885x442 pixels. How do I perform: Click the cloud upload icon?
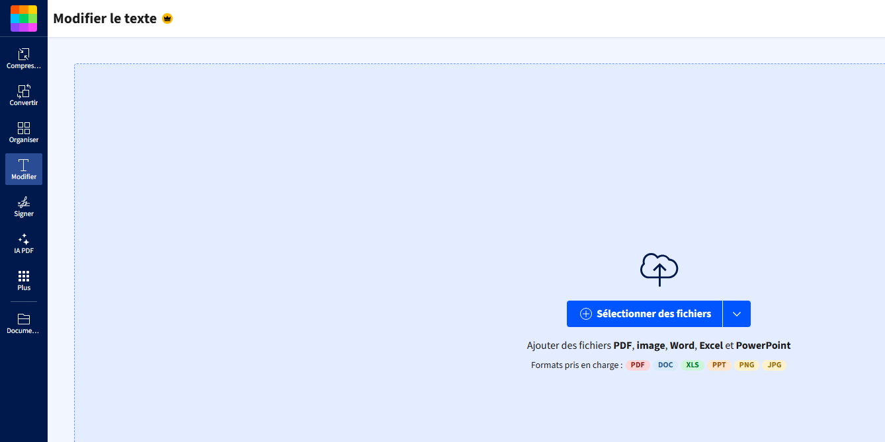pyautogui.click(x=659, y=268)
